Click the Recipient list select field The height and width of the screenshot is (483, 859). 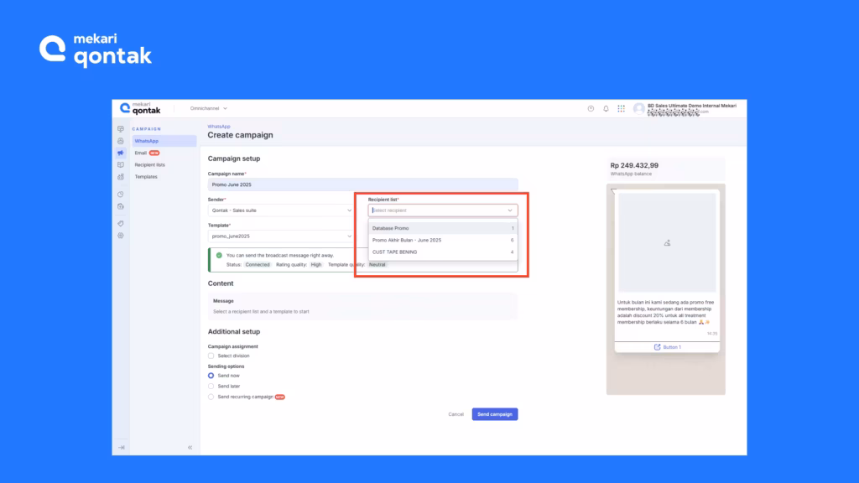point(443,210)
